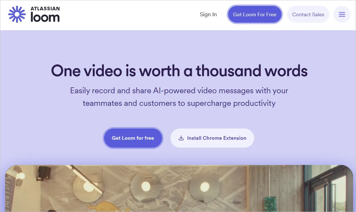Click the green plant in the video preview
The width and height of the screenshot is (356, 212).
pyautogui.click(x=270, y=204)
